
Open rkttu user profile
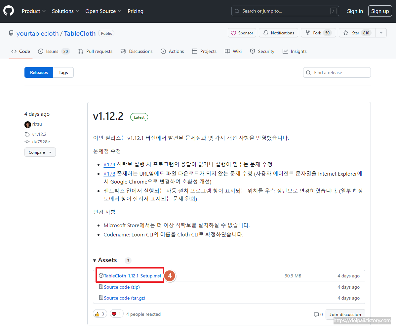[x=37, y=124]
